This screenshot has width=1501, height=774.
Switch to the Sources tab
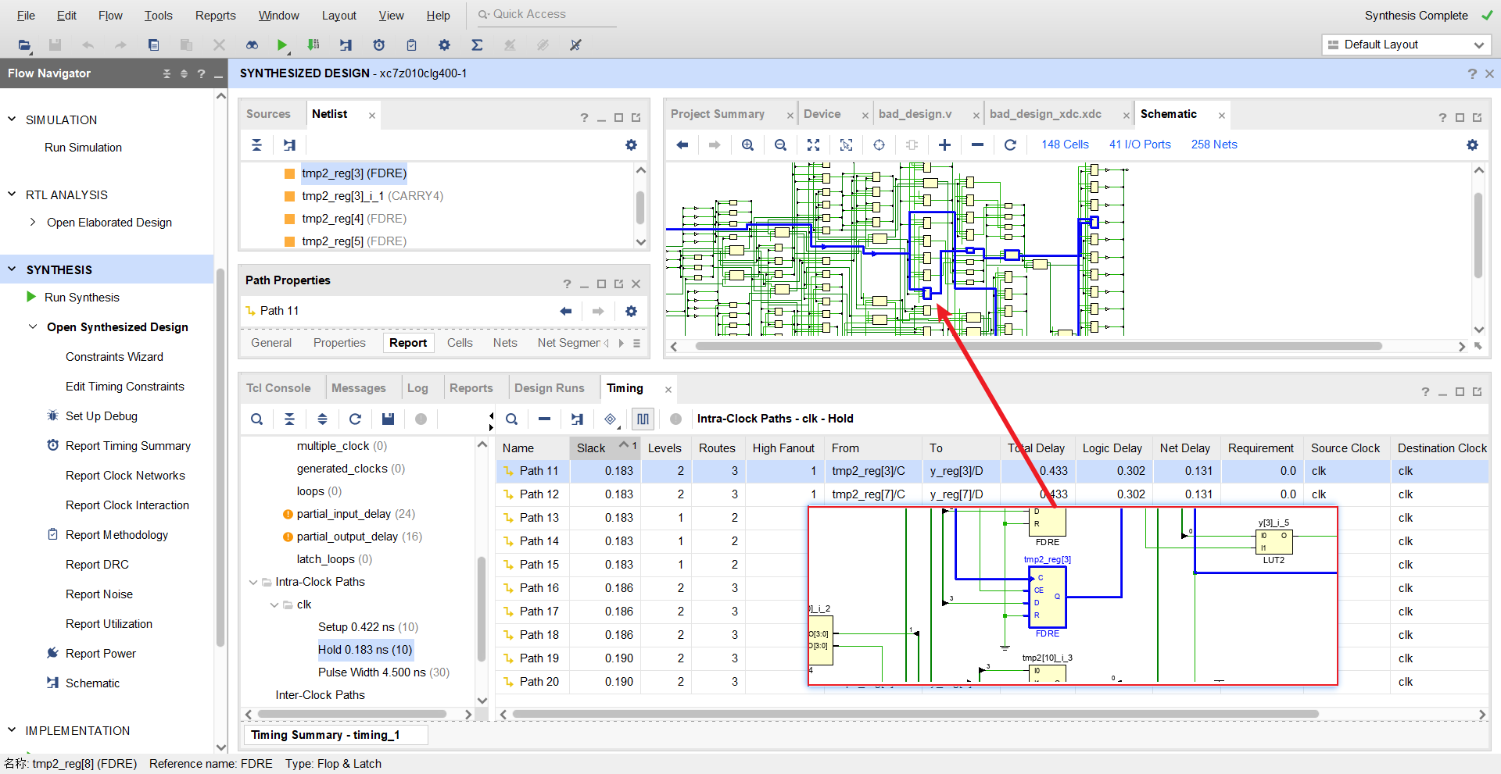click(x=268, y=114)
